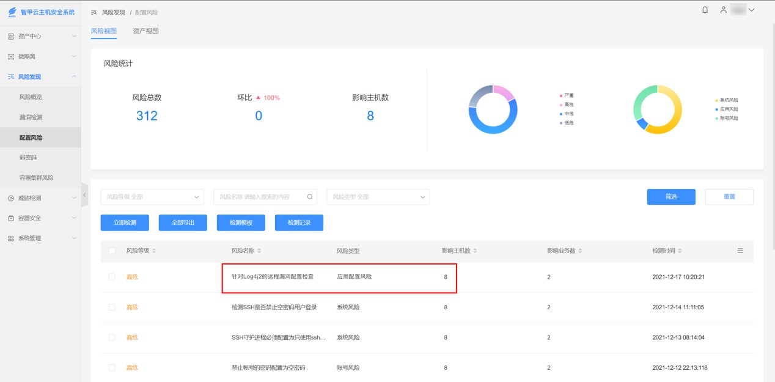Open the table column settings icon

740,251
